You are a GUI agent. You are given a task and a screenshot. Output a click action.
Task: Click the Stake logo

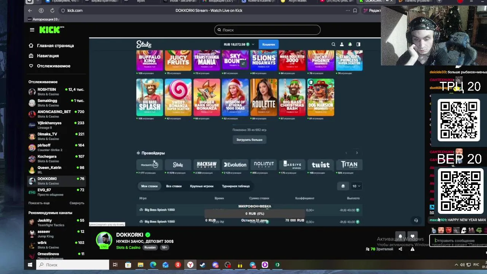coord(144,45)
